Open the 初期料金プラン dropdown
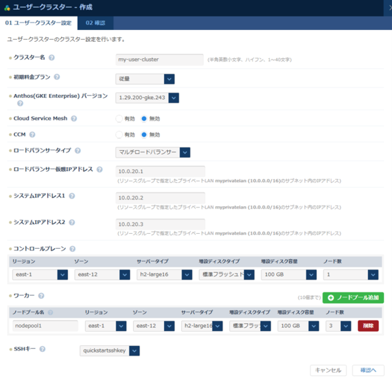This screenshot has width=392, height=378. 169,79
